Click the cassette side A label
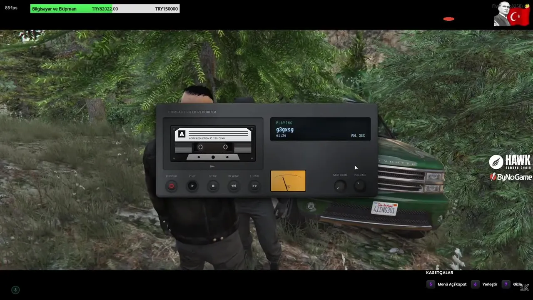Viewport: 533px width, 300px height. click(182, 134)
